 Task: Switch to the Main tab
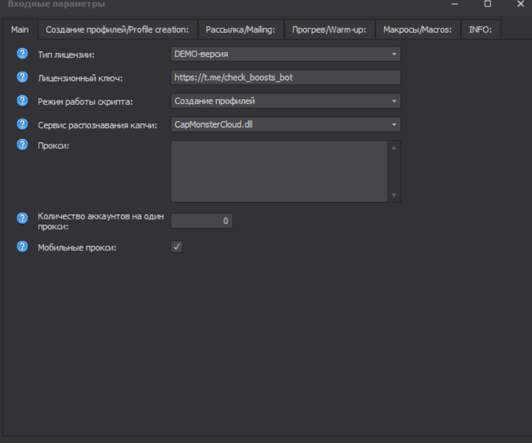pyautogui.click(x=20, y=29)
